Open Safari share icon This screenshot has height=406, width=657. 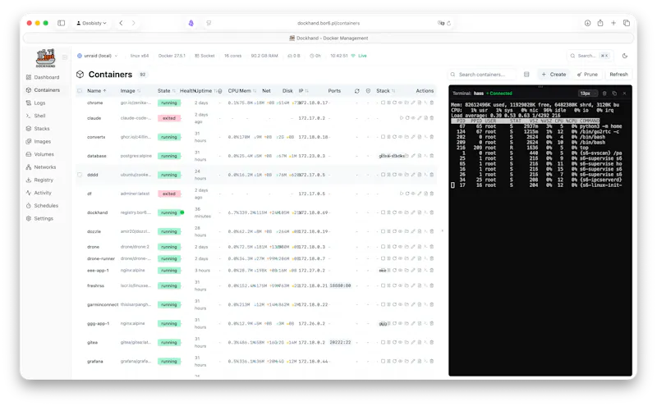(x=600, y=23)
